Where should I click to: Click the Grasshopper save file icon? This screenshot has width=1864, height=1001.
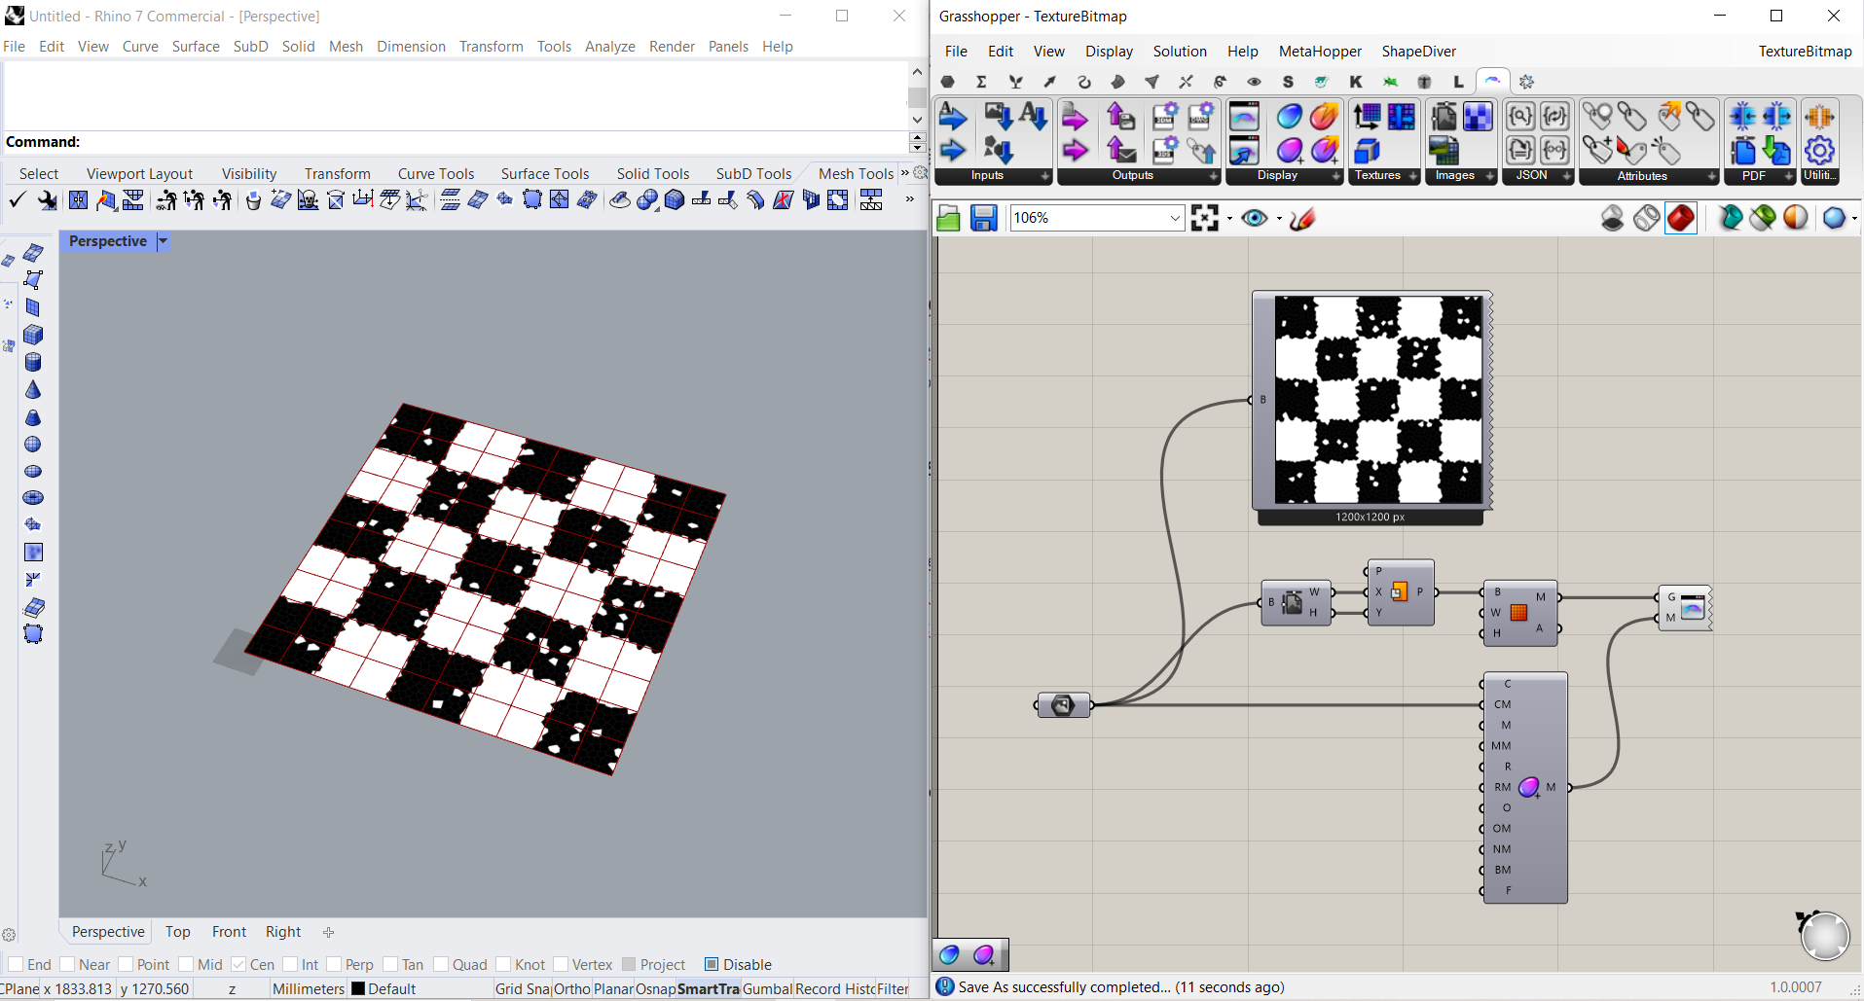(983, 219)
